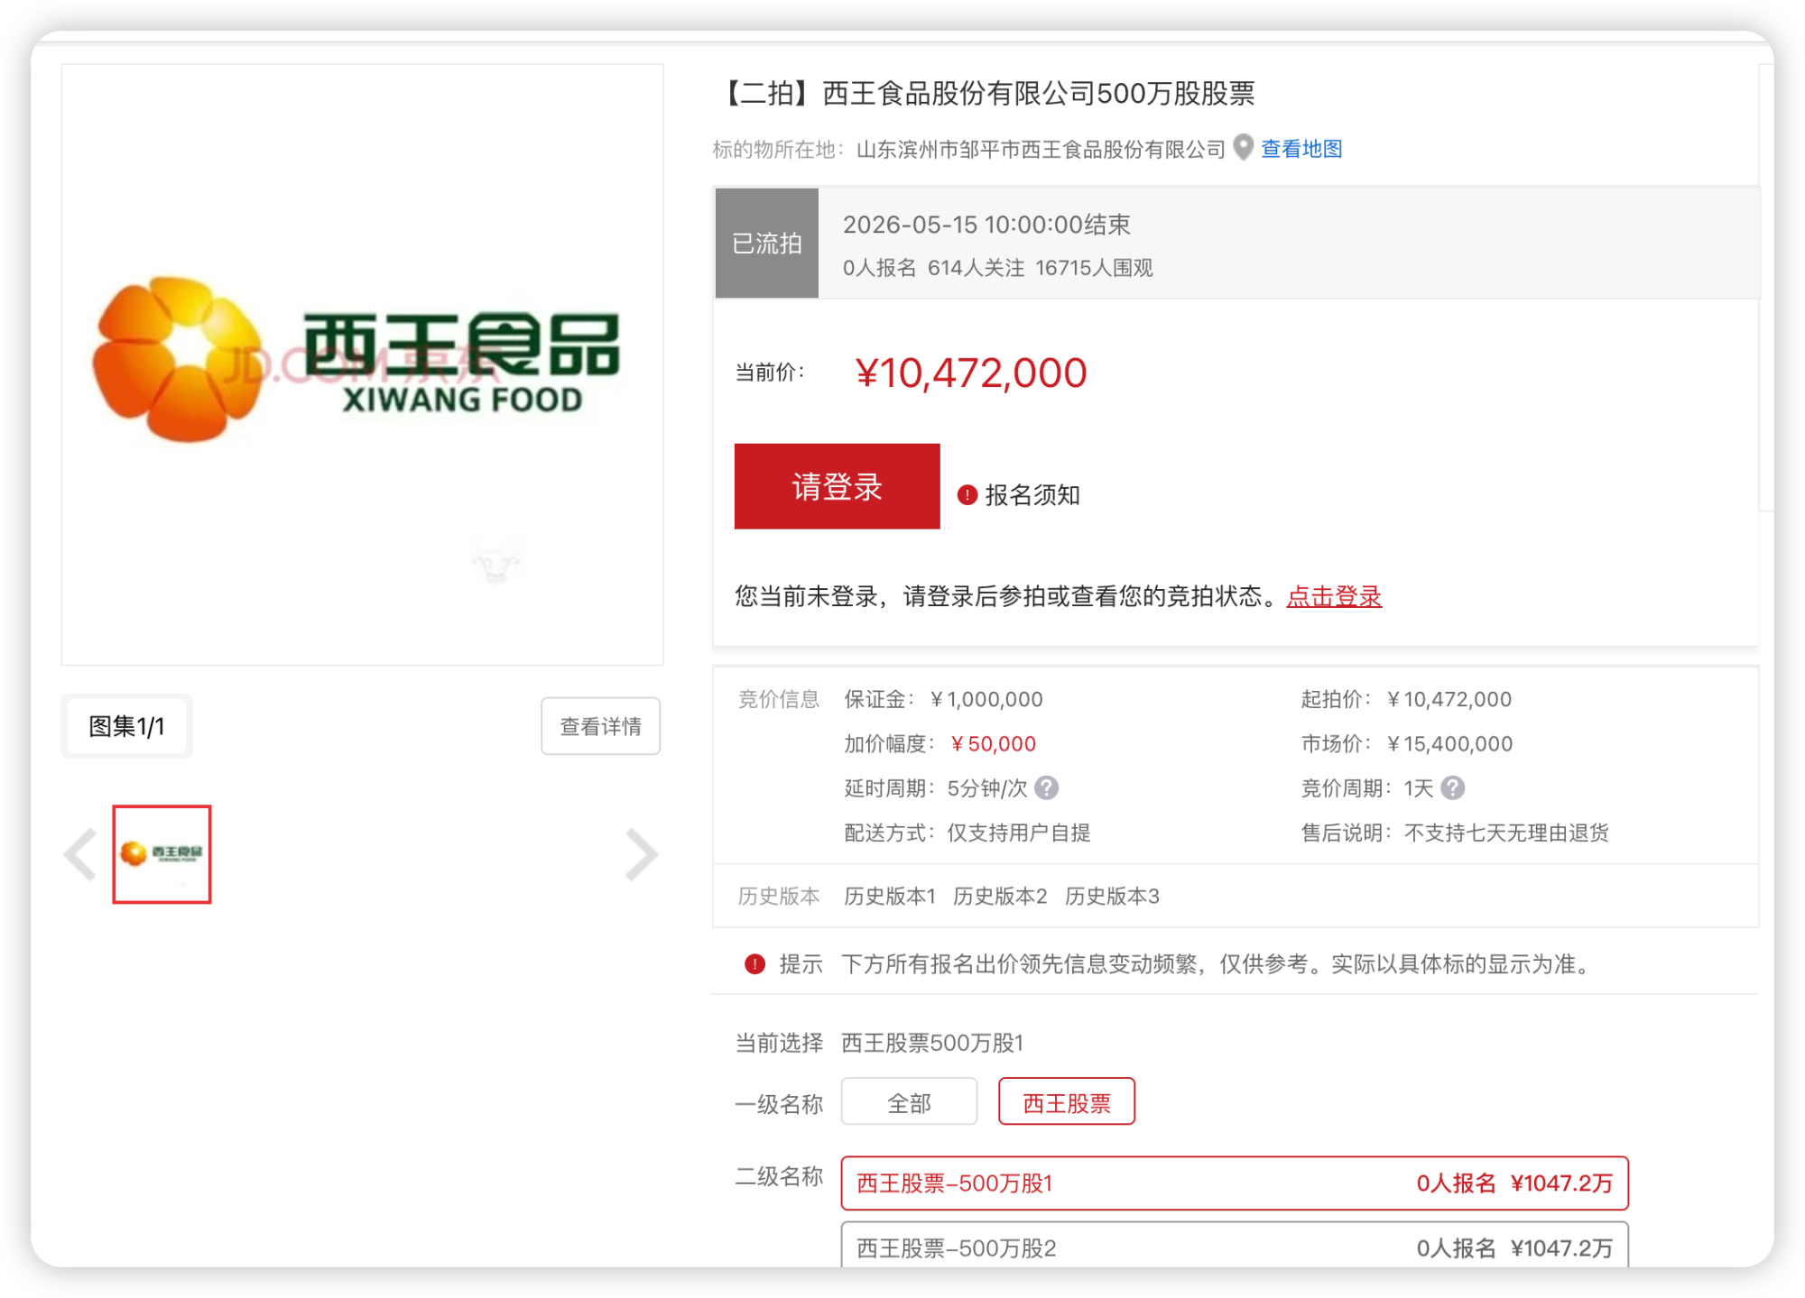This screenshot has height=1298, width=1805.
Task: Click the 仅支持用户自提 delivery method text
Action: click(x=1019, y=833)
